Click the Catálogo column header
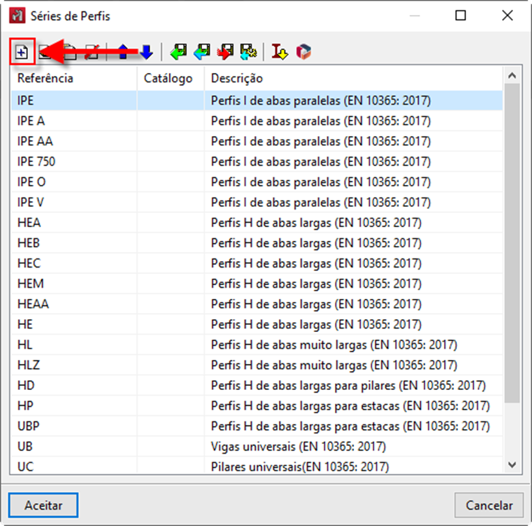Viewport: 532px width, 526px height. [171, 78]
